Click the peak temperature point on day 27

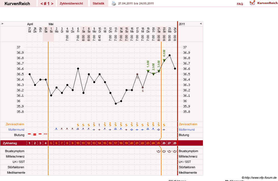tap(170, 55)
